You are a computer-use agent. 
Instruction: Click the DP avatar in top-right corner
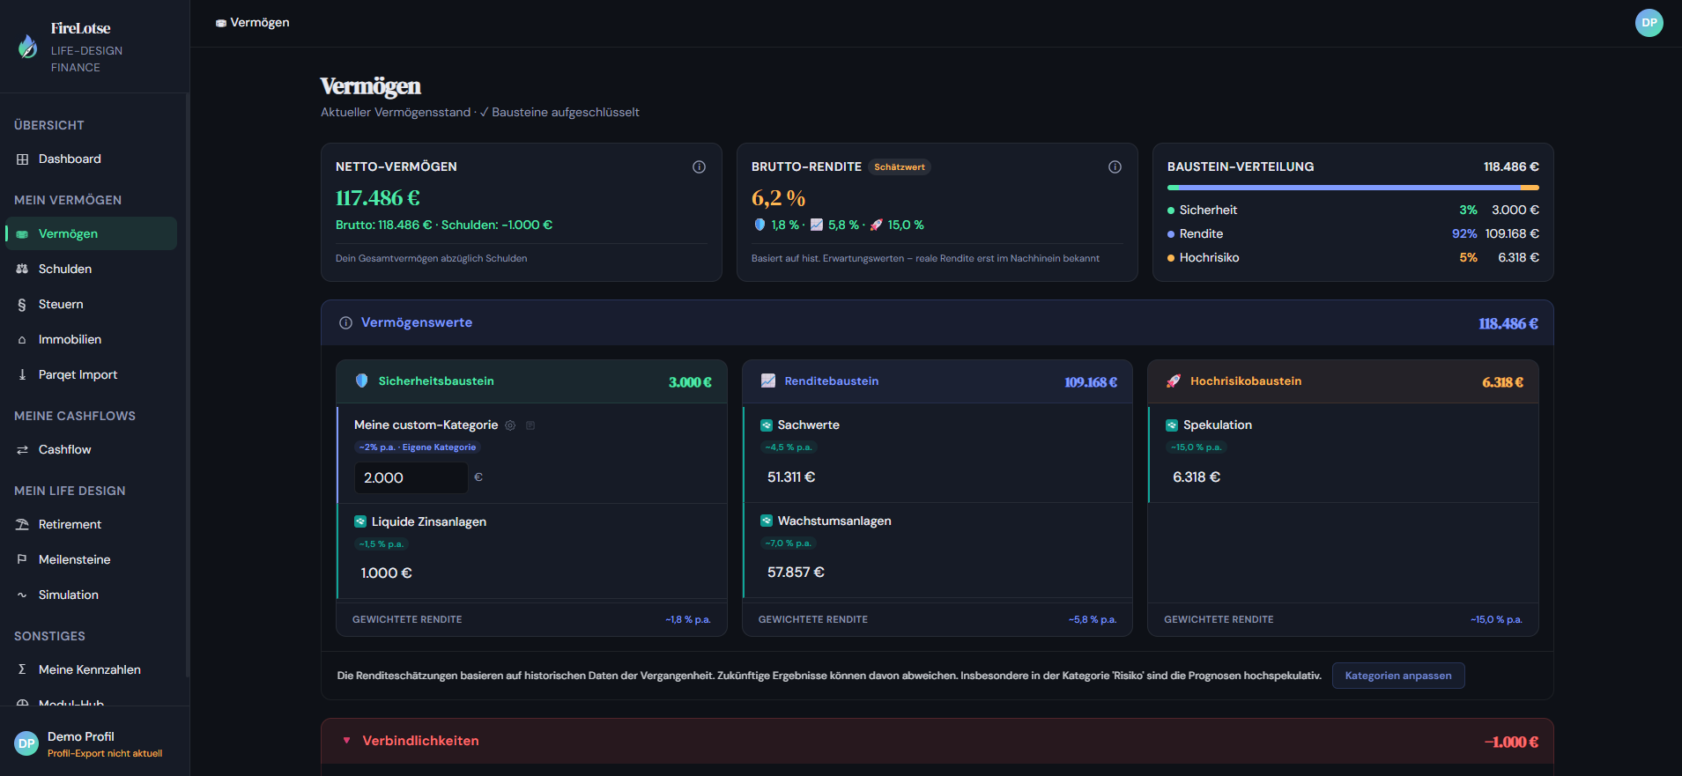pos(1649,23)
